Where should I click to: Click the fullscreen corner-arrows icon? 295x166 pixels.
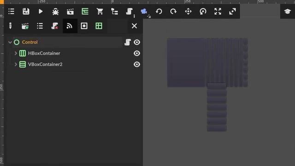coord(218,12)
